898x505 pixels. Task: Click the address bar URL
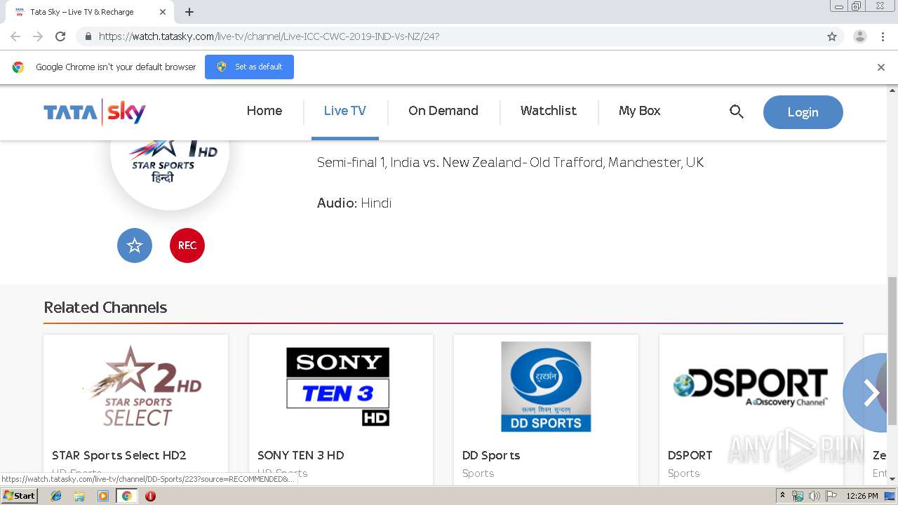click(x=269, y=36)
